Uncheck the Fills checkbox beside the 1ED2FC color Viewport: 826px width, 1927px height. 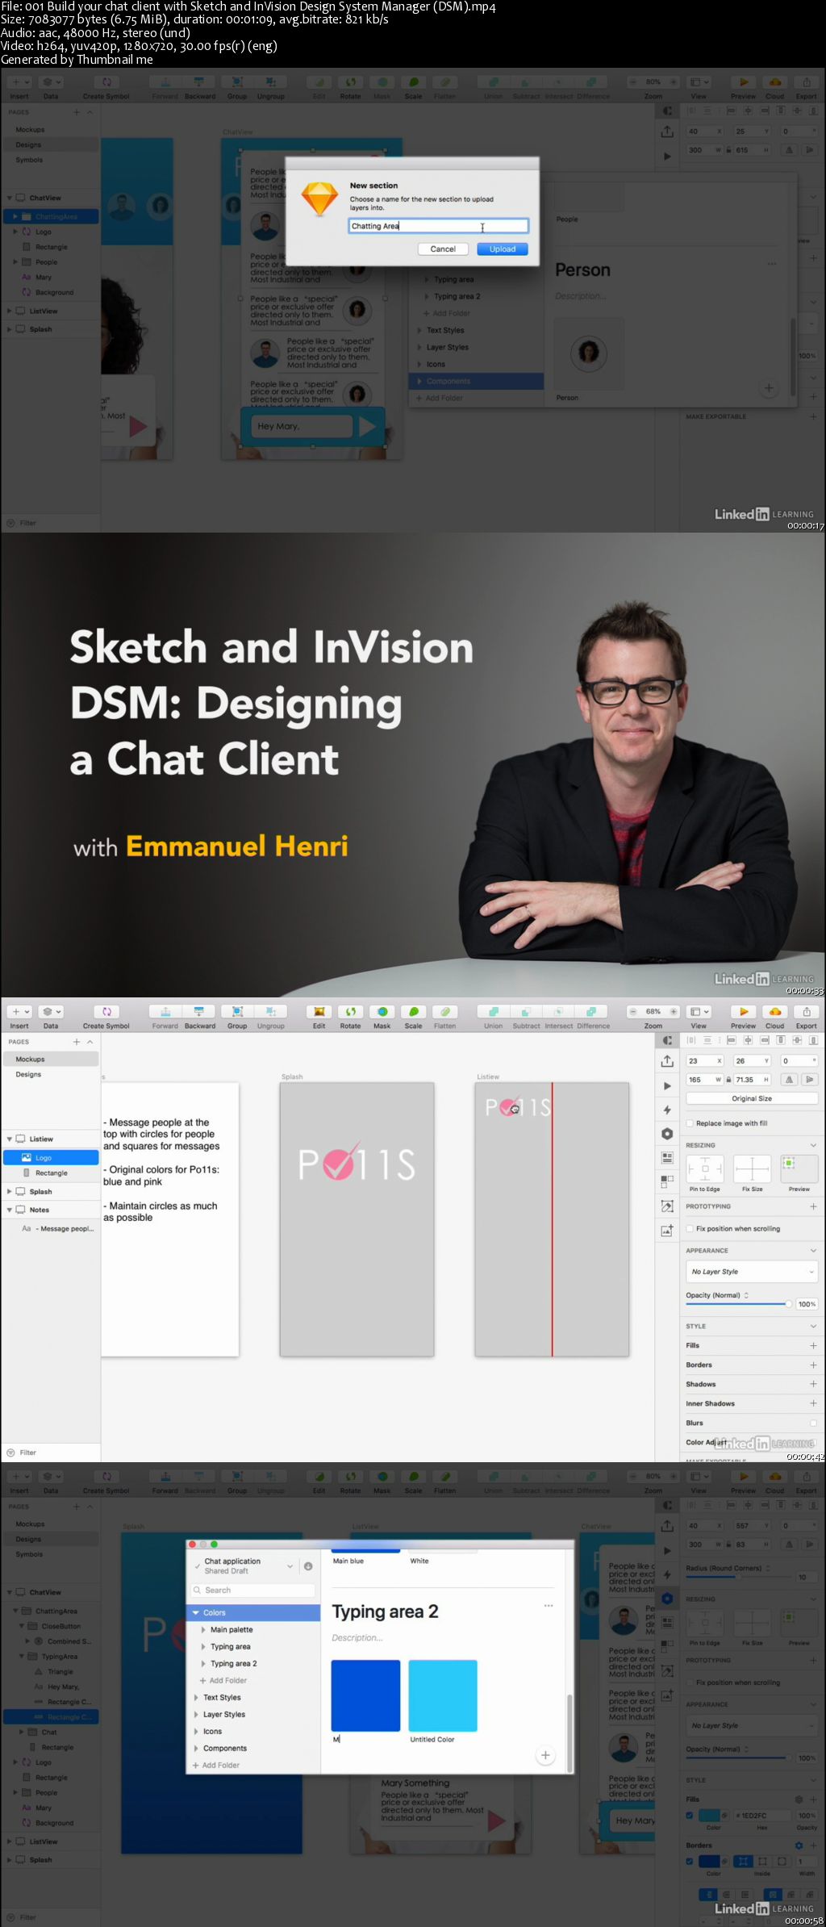point(690,1815)
